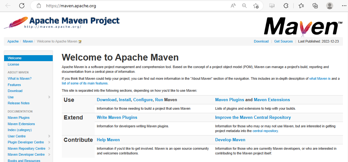348x162 pixels.
Task: Click Maven Plugins table link
Action: [230, 100]
